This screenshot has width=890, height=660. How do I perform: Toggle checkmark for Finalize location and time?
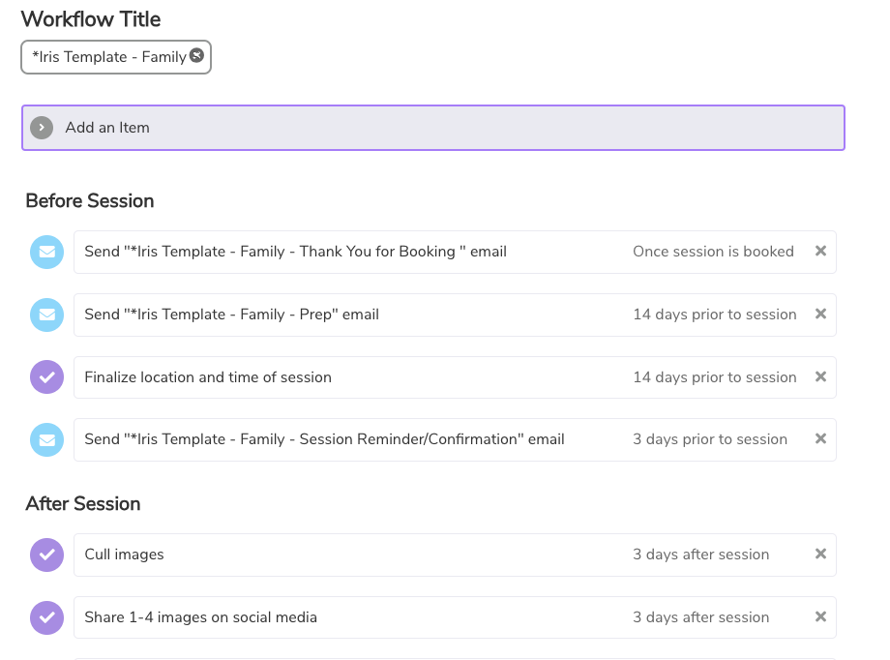[x=47, y=377]
